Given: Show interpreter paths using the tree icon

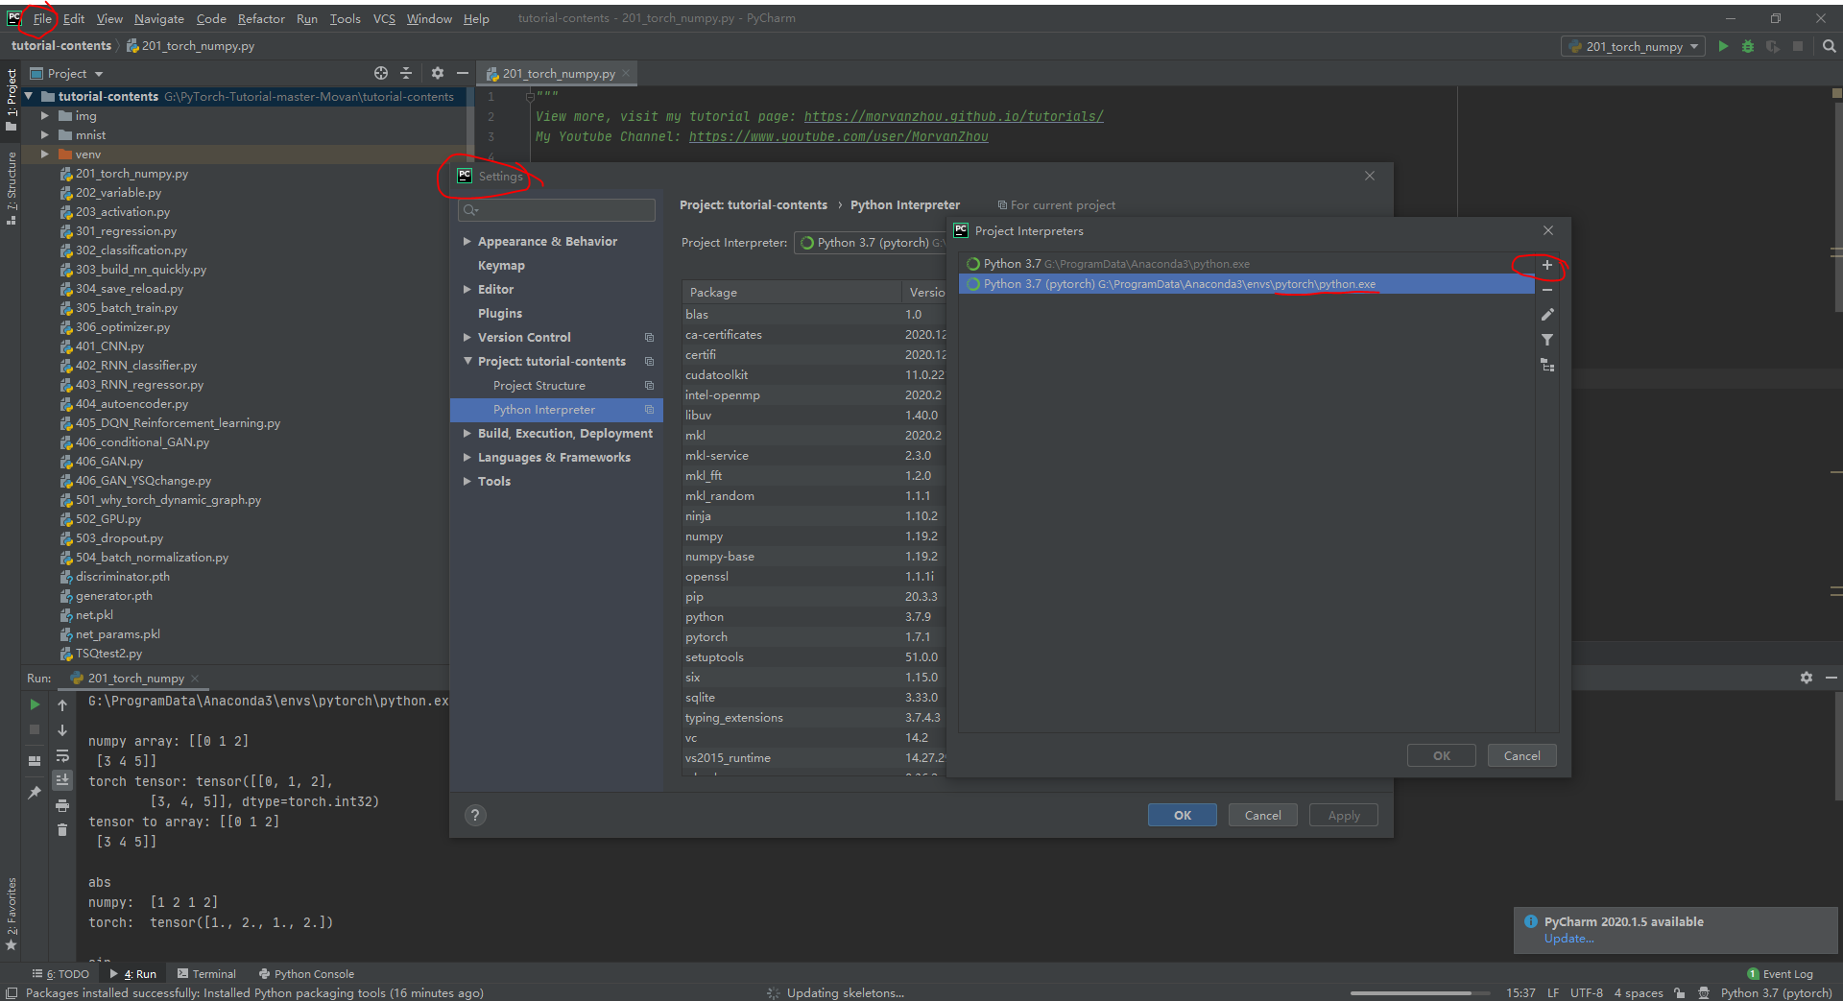Looking at the screenshot, I should pos(1547,365).
